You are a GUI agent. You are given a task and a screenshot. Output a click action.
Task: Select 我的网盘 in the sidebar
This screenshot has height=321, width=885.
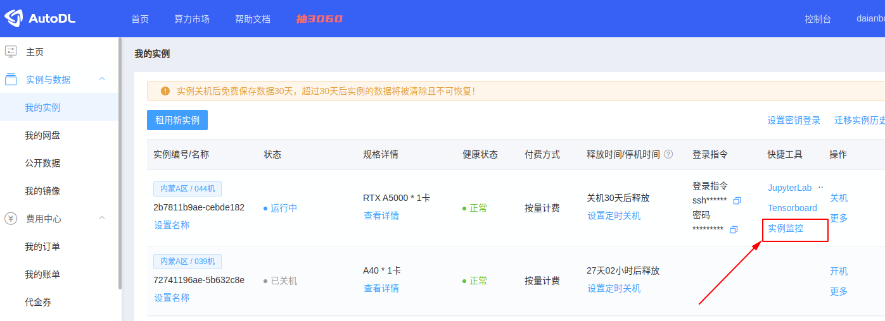pos(42,135)
